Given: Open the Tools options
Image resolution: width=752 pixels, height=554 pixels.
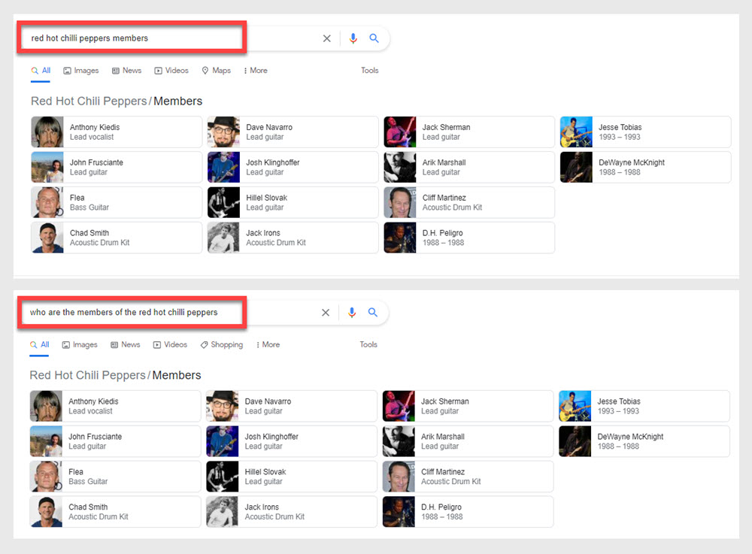Looking at the screenshot, I should click(369, 70).
